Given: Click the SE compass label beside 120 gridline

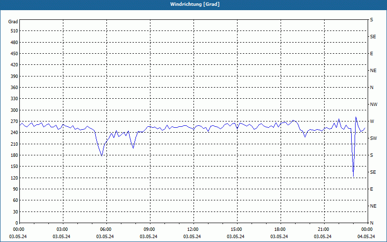Looking at the screenshot, I should click(373, 172).
